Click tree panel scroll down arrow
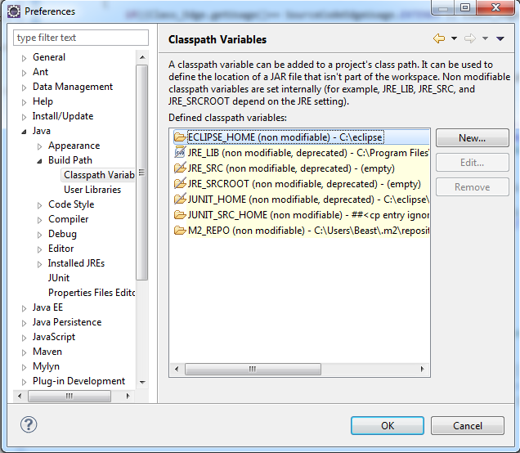This screenshot has width=520, height=453. tap(142, 383)
